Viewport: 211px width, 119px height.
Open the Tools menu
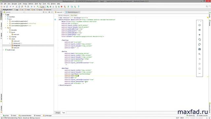pyautogui.click(x=44, y=4)
